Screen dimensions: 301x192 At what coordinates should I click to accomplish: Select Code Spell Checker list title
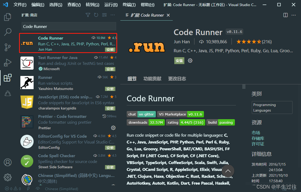click(x=57, y=156)
